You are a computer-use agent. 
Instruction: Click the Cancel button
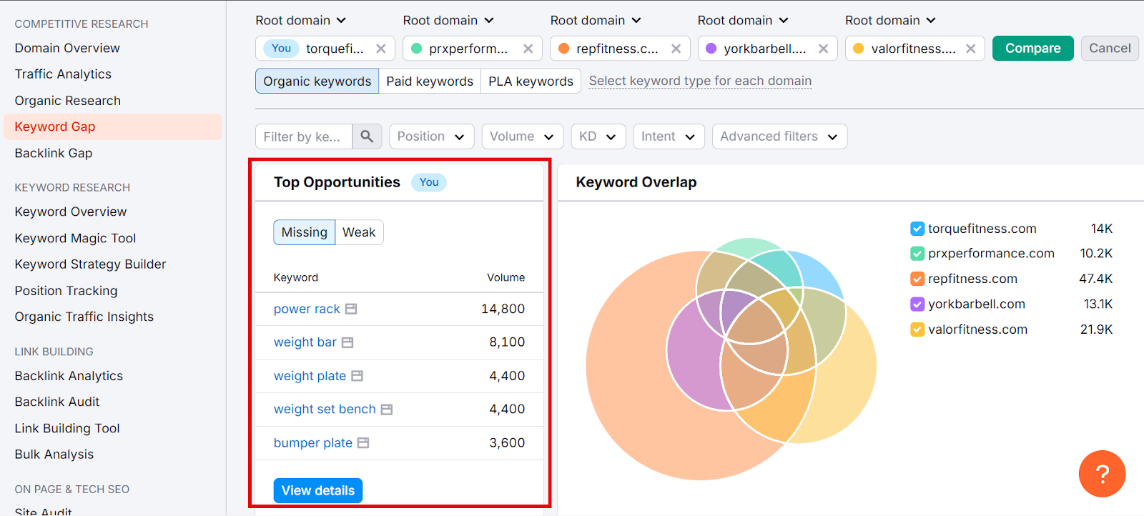(1110, 49)
